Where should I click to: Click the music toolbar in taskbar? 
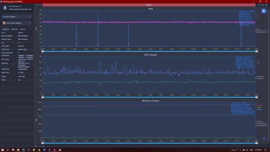pyautogui.click(x=234, y=150)
